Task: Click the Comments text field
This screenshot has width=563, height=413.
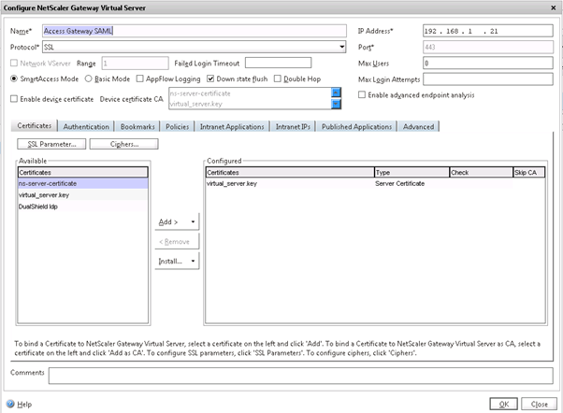Action: (x=299, y=375)
